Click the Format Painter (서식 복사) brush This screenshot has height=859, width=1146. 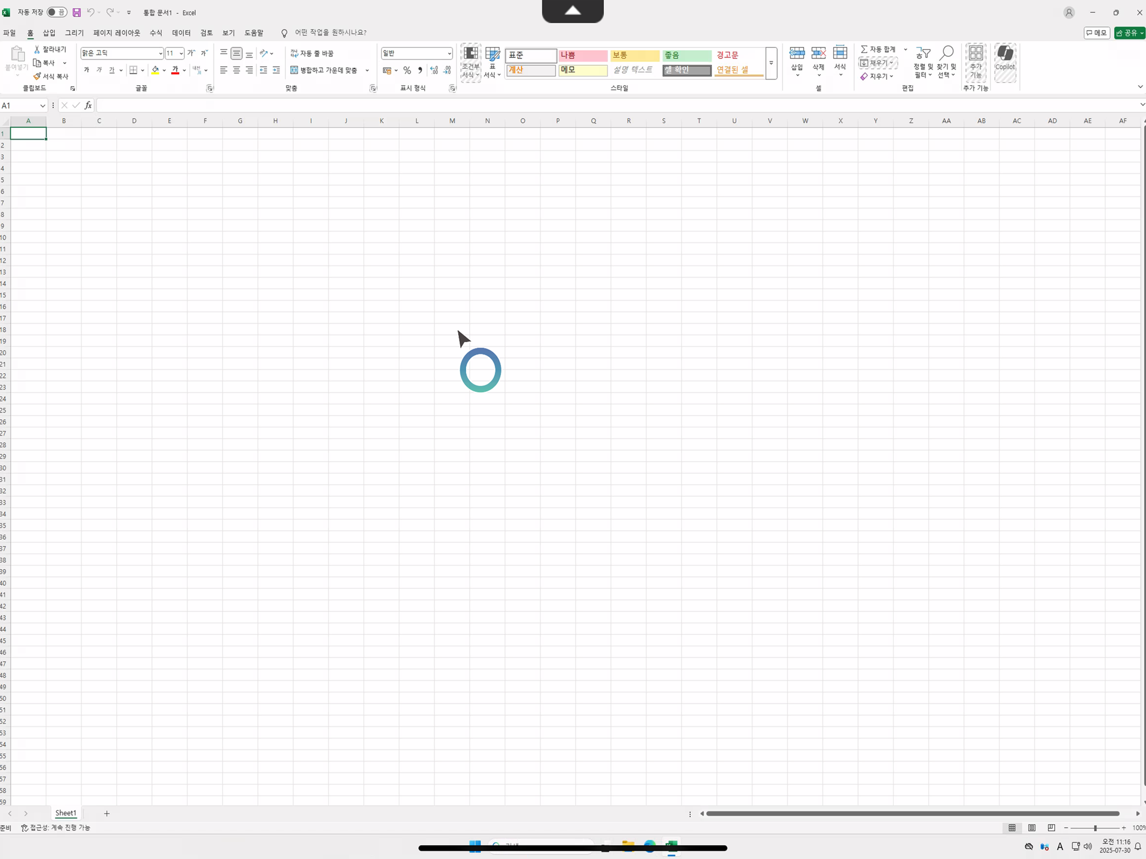pyautogui.click(x=37, y=76)
